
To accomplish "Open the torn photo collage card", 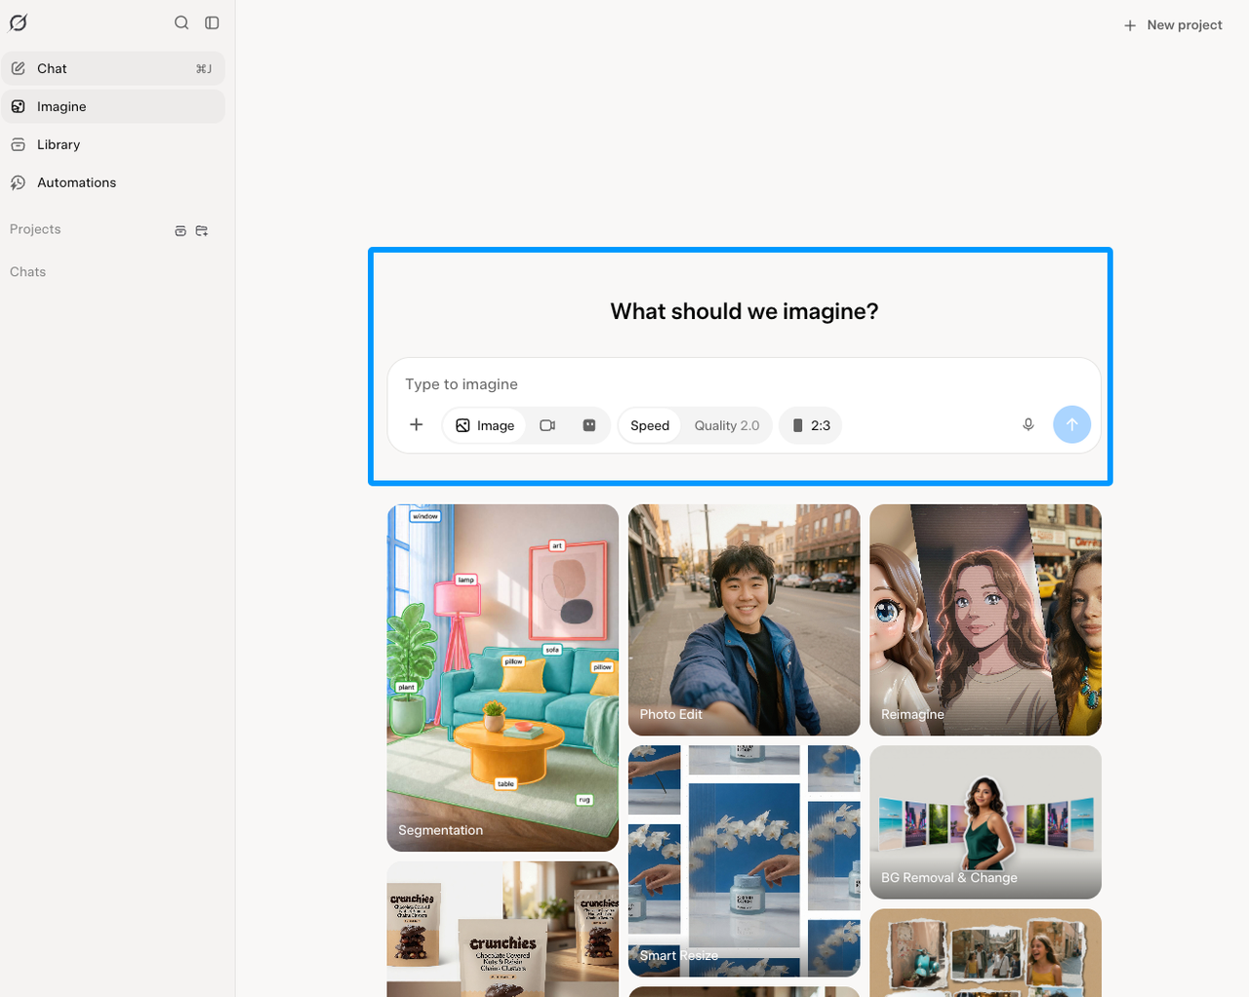I will coord(986,953).
